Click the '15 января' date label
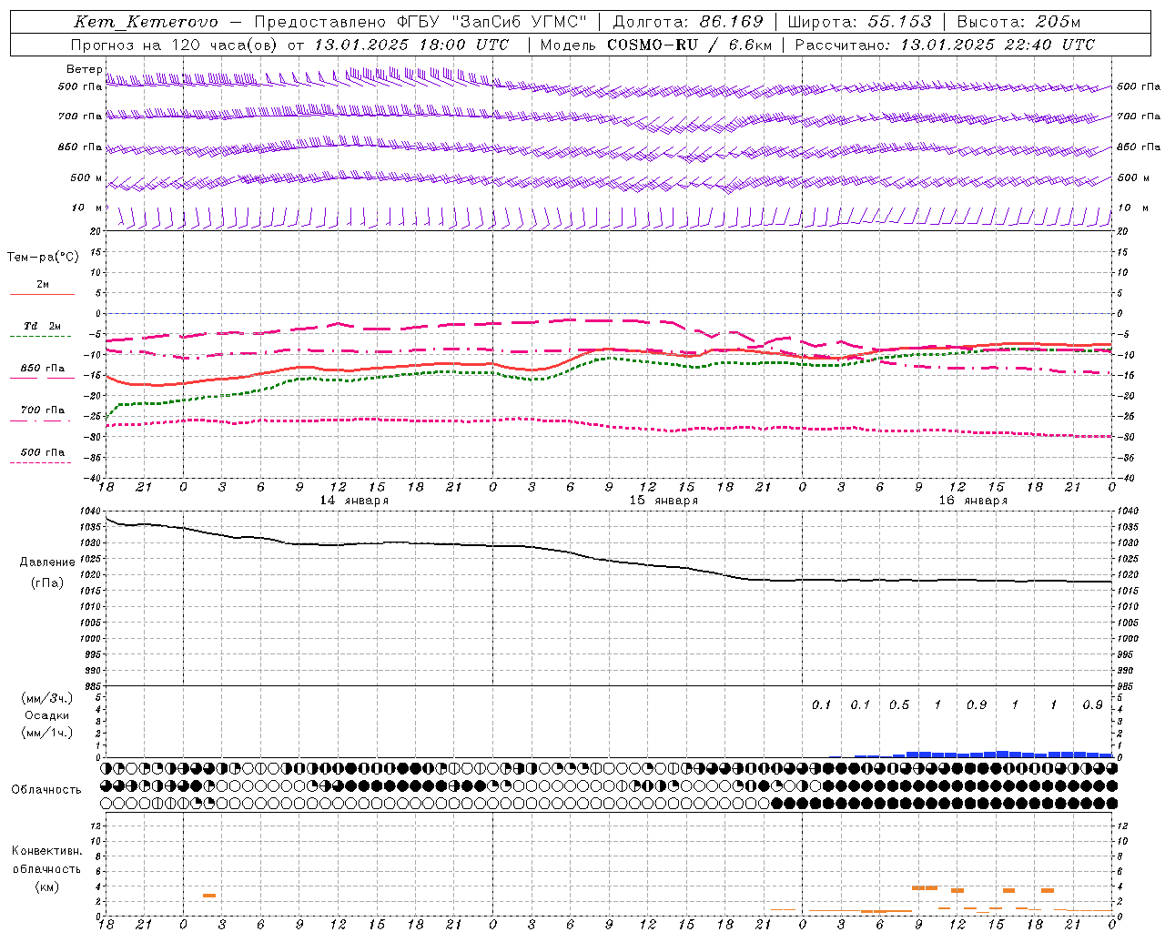The width and height of the screenshot is (1165, 932). 664,501
